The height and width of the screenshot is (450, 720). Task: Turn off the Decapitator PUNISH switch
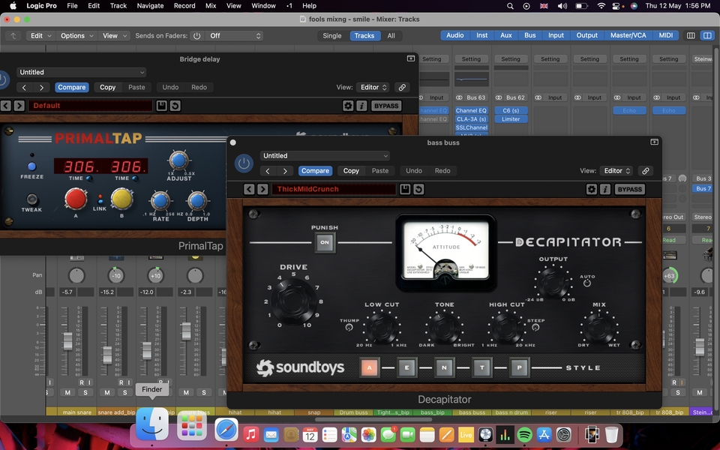click(x=325, y=242)
